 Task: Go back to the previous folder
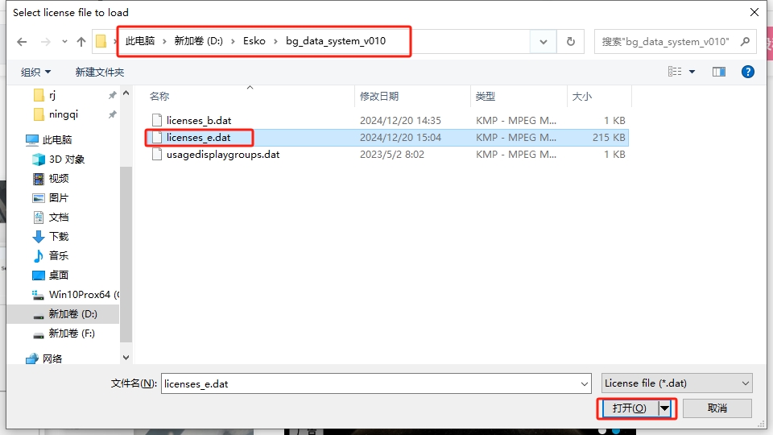[22, 42]
